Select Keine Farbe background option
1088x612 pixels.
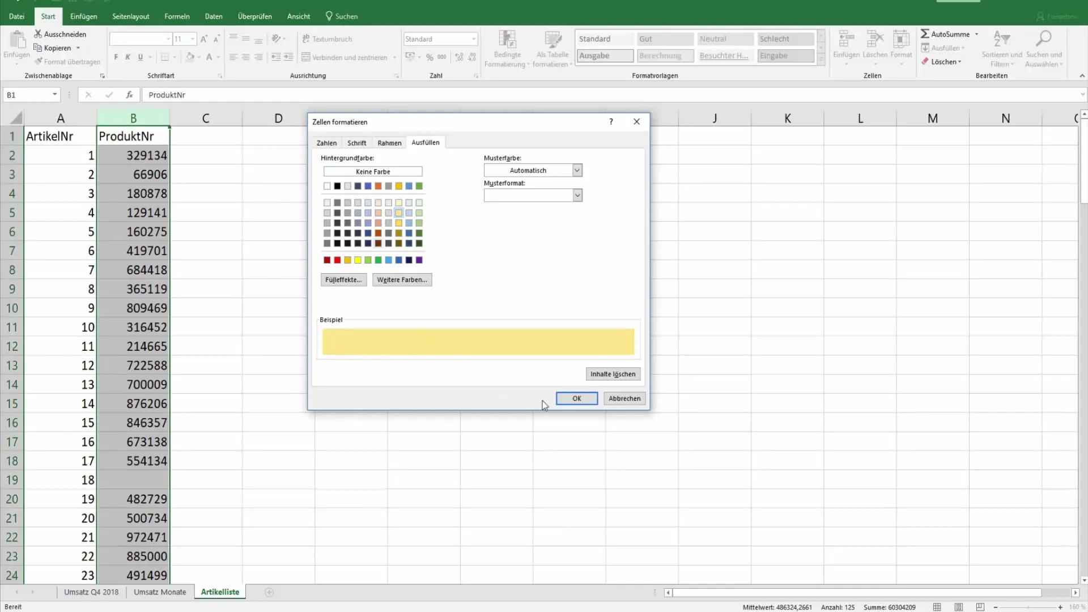pyautogui.click(x=373, y=172)
